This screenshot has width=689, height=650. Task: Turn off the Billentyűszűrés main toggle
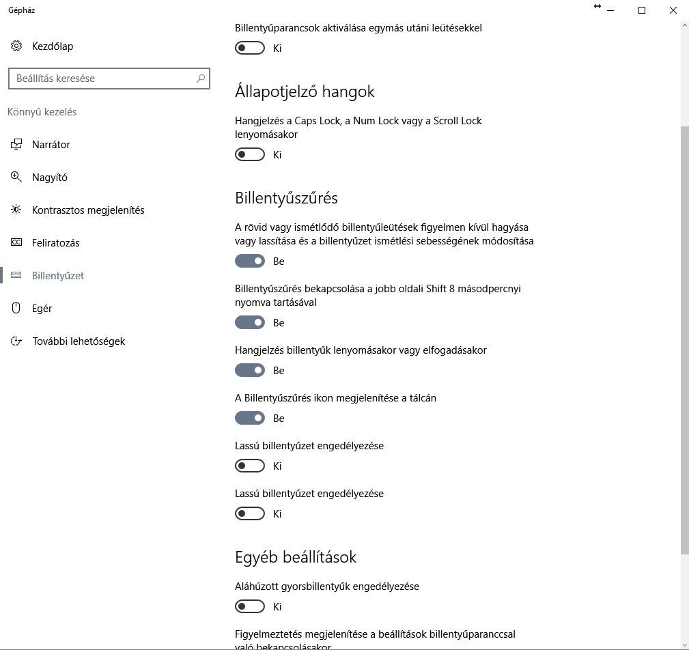[x=250, y=261]
